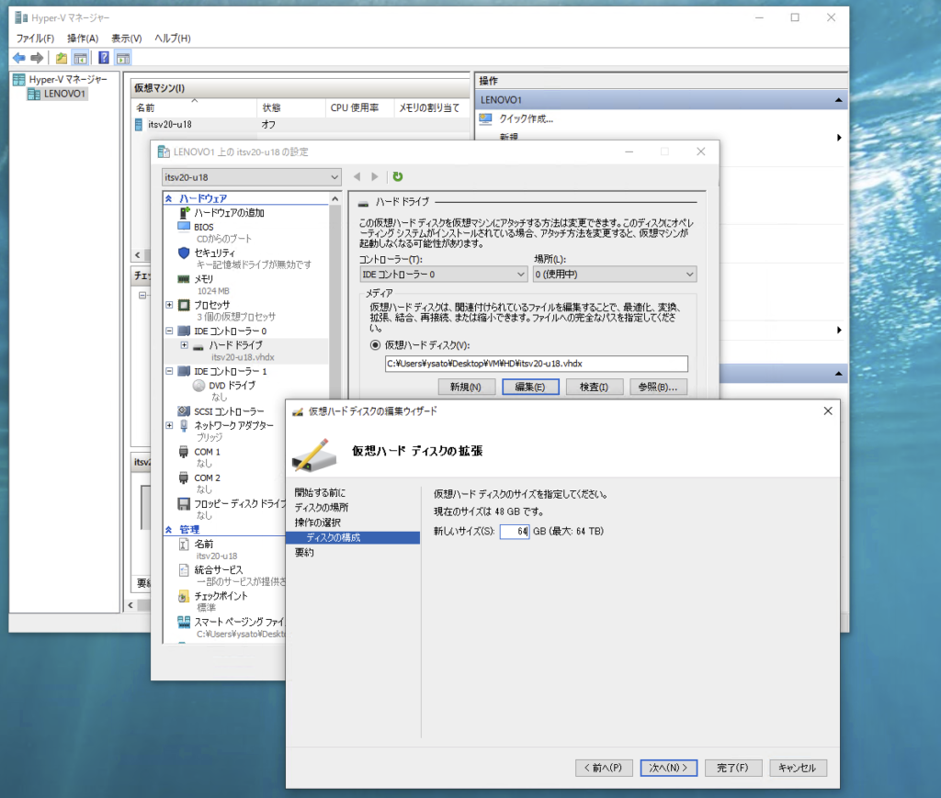Open the Security (セキュリティ) settings item
This screenshot has width=941, height=798.
point(214,253)
